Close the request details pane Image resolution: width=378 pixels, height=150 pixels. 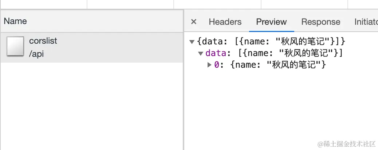pyautogui.click(x=193, y=22)
